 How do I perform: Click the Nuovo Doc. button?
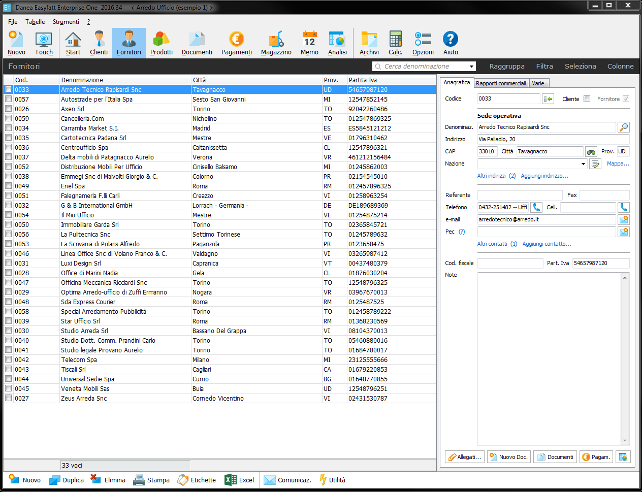coord(509,457)
